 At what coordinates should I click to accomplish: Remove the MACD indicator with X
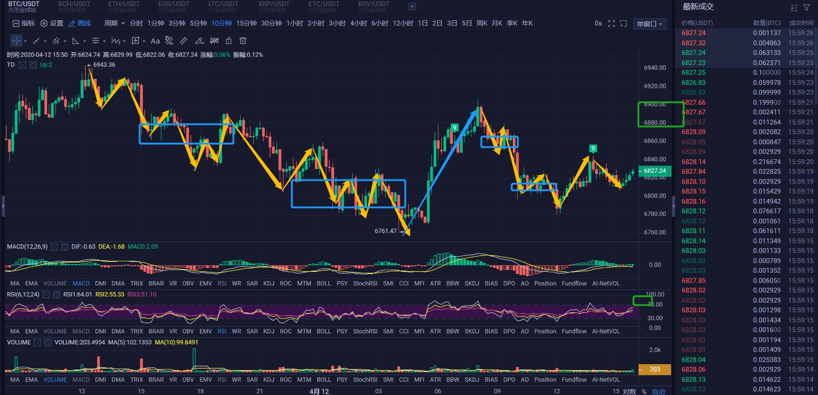[65, 247]
